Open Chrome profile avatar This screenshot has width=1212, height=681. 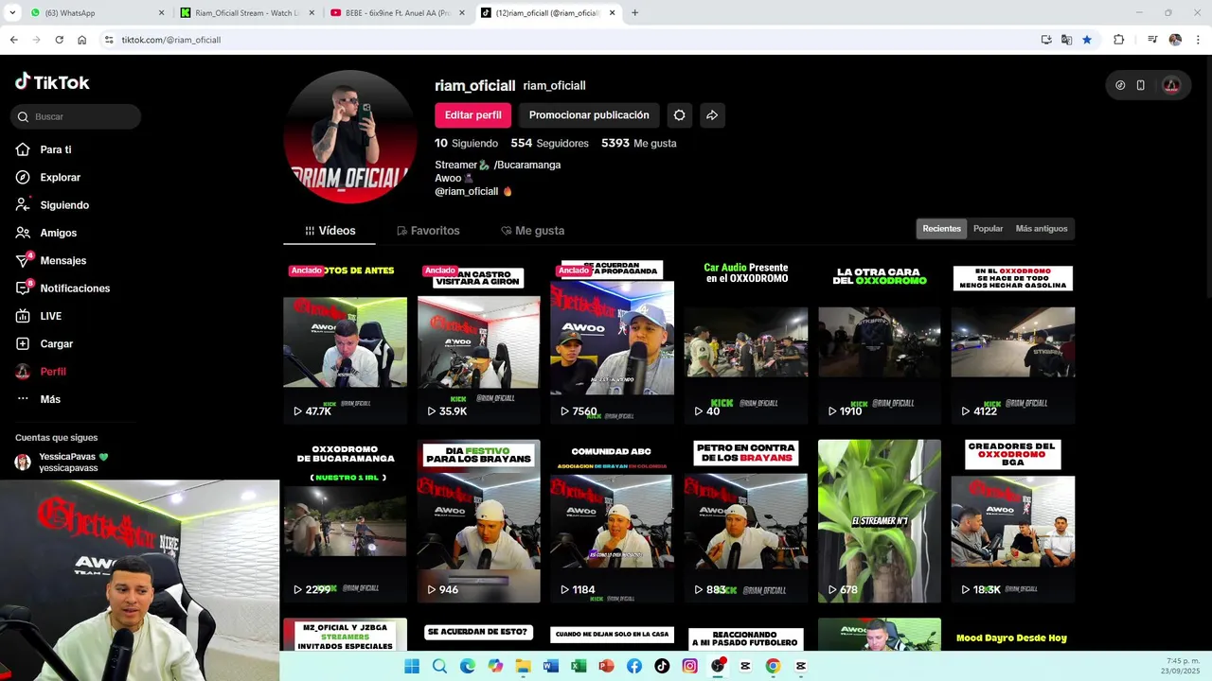pyautogui.click(x=1175, y=40)
